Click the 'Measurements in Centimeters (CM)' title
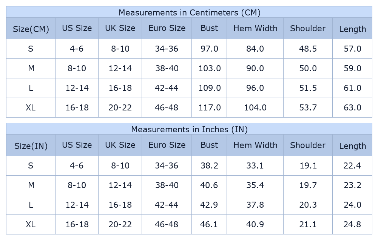Image resolution: width=378 pixels, height=242 pixels. pos(189,12)
